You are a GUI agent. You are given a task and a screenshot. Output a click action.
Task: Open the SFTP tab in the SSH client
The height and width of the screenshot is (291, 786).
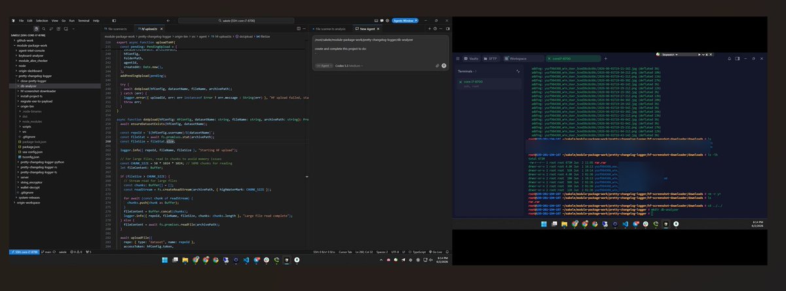click(x=491, y=59)
